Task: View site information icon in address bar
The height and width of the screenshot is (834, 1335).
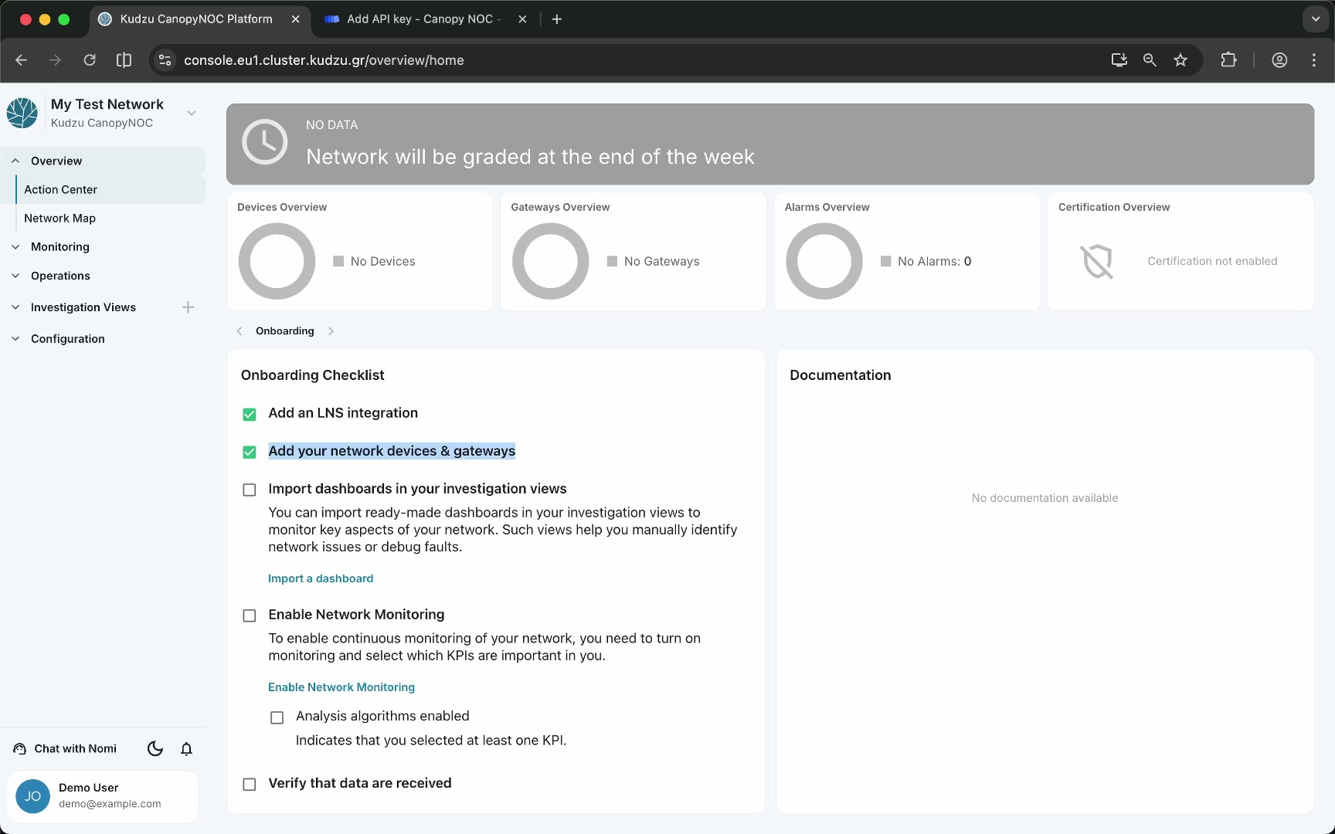Action: point(165,60)
